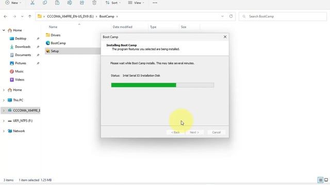This screenshot has height=185, width=330.
Task: Click the pin icon next to Pictures
Action: tap(38, 63)
